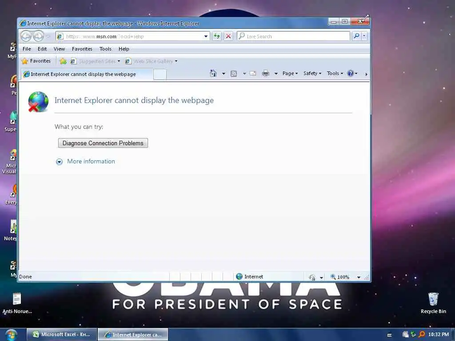This screenshot has width=455, height=341.
Task: Click the Forward navigation arrow
Action: coord(38,36)
